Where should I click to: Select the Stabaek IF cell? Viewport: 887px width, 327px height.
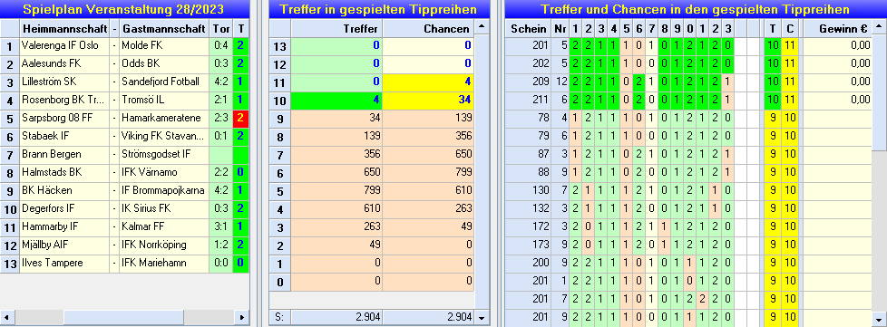click(x=64, y=137)
